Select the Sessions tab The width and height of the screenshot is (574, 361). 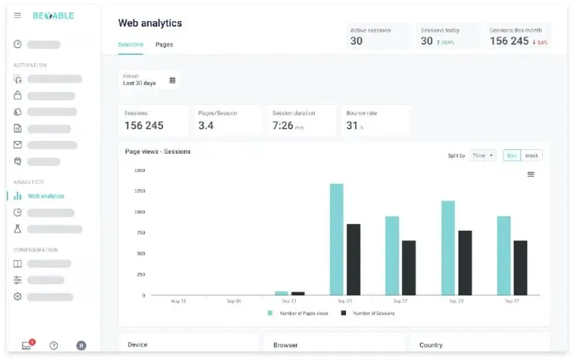(x=131, y=44)
